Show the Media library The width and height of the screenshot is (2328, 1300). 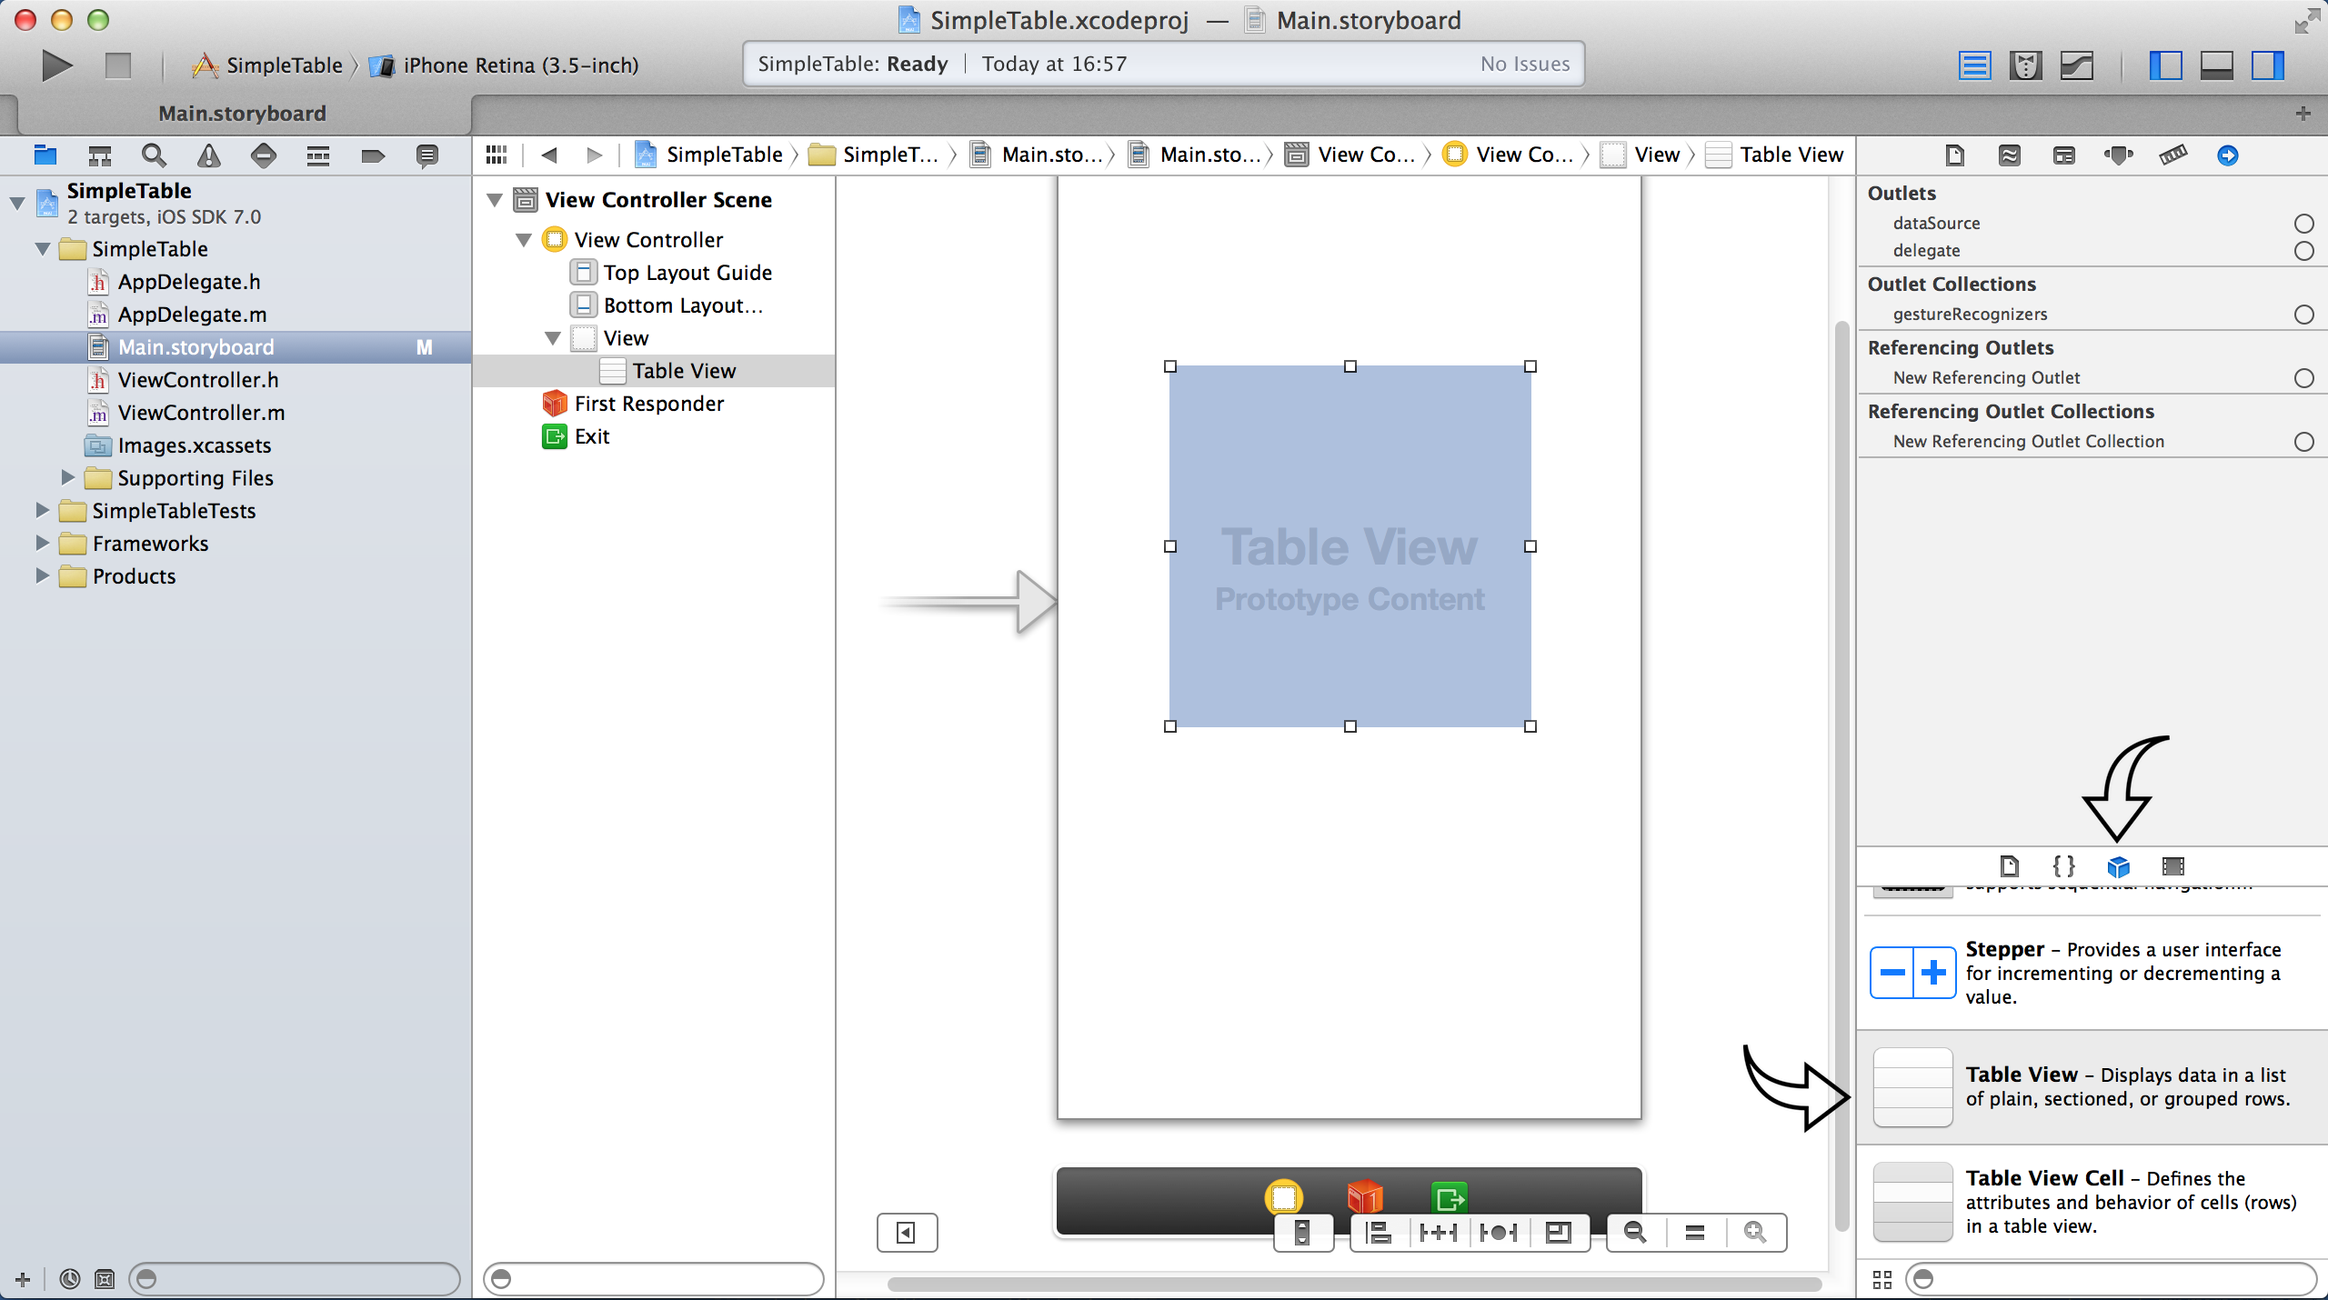point(2172,866)
